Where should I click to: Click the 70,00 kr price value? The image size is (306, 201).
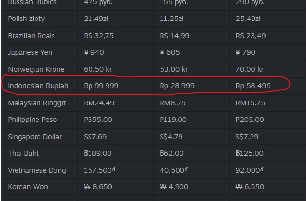click(249, 69)
